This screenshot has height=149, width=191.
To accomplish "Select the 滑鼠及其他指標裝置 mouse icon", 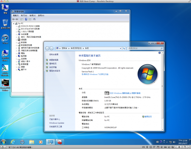I will (19, 51).
